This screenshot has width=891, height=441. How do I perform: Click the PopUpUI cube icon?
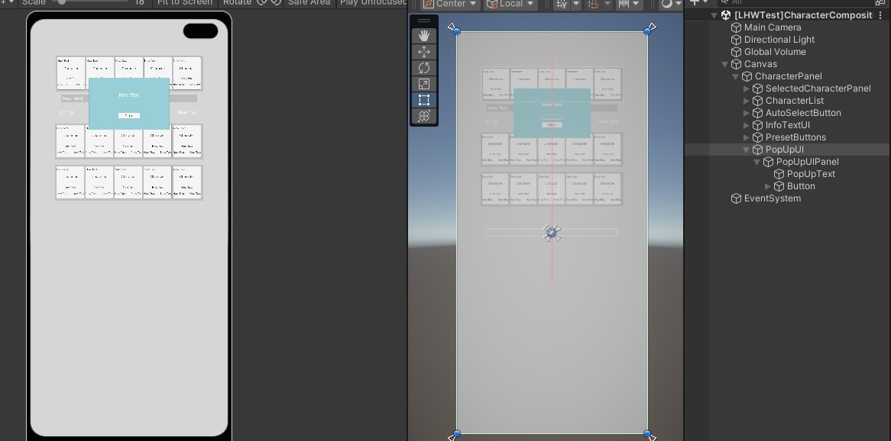757,150
